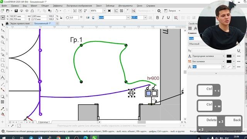Open fill settings ellipsis for Однородная заливка
This screenshot has width=247, height=139.
coord(239,56)
